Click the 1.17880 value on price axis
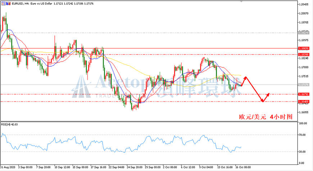Image resolution: width=313 pixels, height=171 pixels. tap(304, 67)
